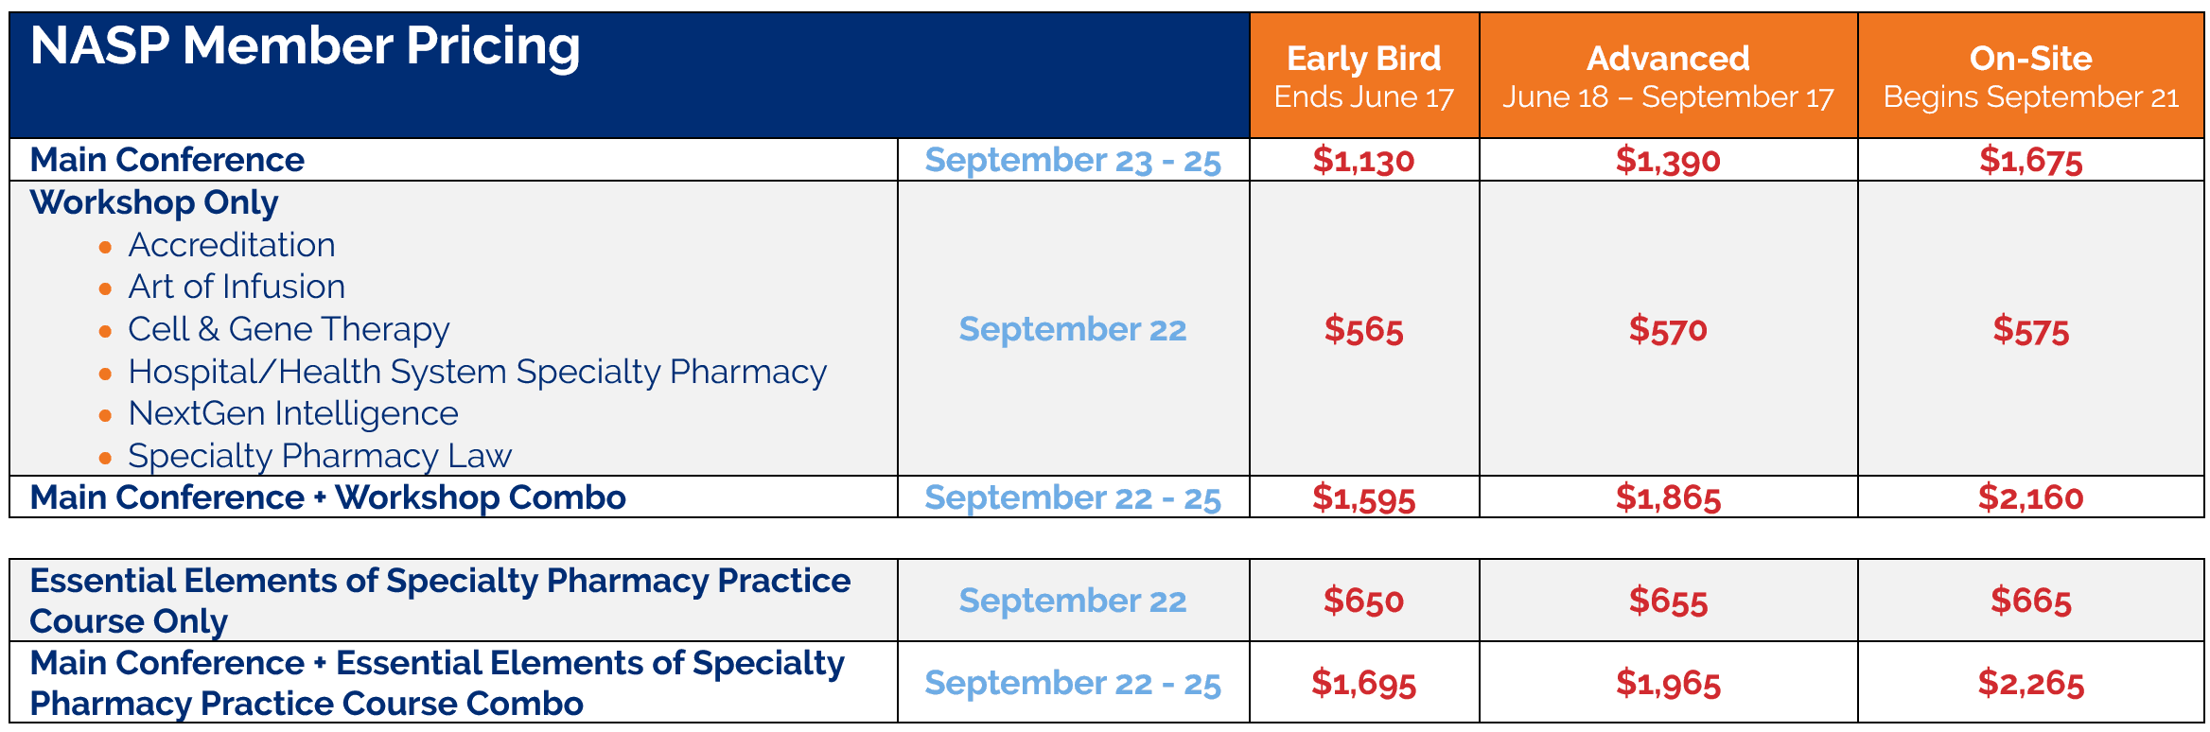This screenshot has height=732, width=2210.
Task: Click the Art of Infusion workshop item
Action: pos(237,287)
